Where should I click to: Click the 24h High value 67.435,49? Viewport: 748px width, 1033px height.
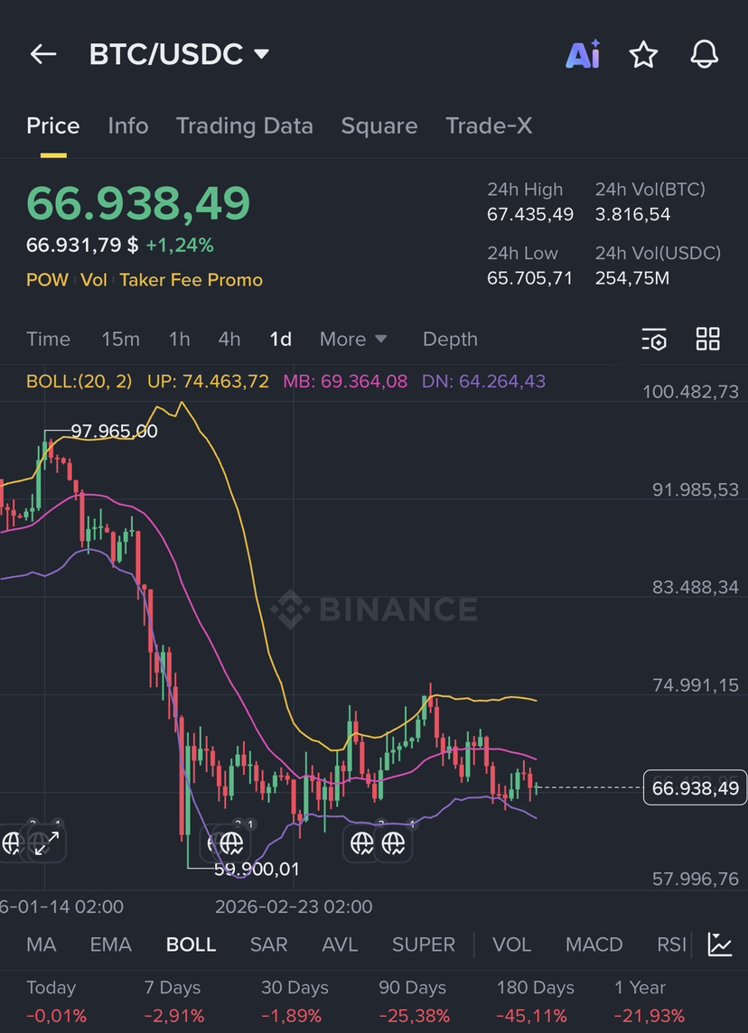[530, 215]
